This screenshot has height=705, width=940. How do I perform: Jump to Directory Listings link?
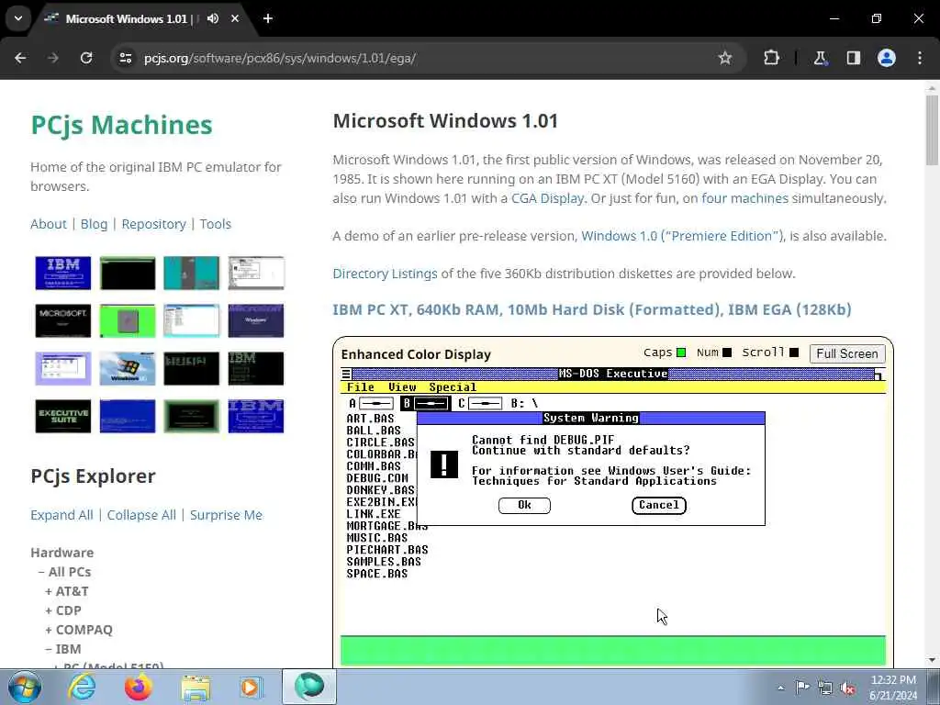pos(385,274)
